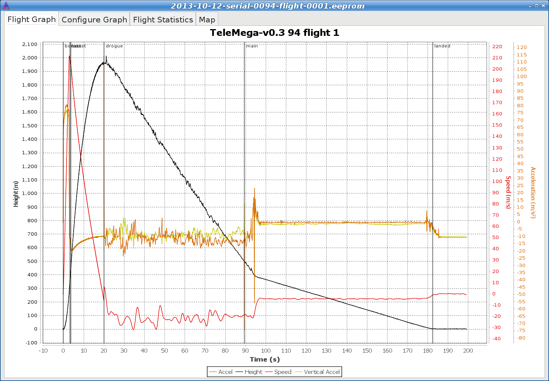Click the orange Accel legend line swatch

click(x=213, y=372)
